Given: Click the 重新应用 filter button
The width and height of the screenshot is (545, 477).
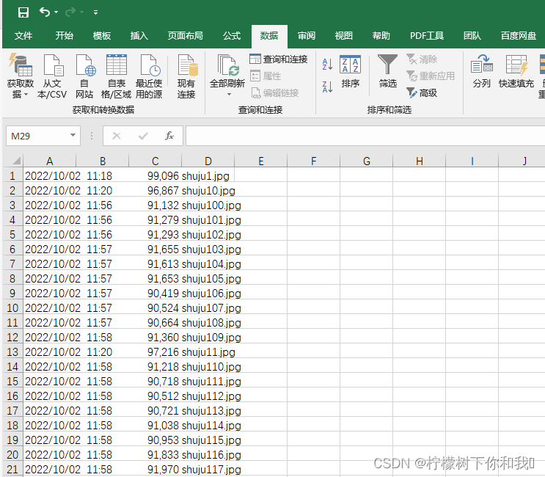Looking at the screenshot, I should pos(431,76).
